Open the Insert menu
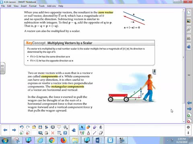Viewport: 193px width, 144px height. tap(24, 6)
